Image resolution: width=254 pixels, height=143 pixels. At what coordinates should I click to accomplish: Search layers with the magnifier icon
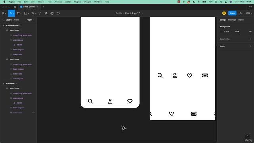tap(4, 20)
